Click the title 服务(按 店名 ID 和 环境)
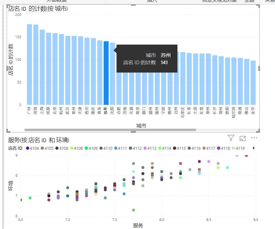 [x=39, y=140]
